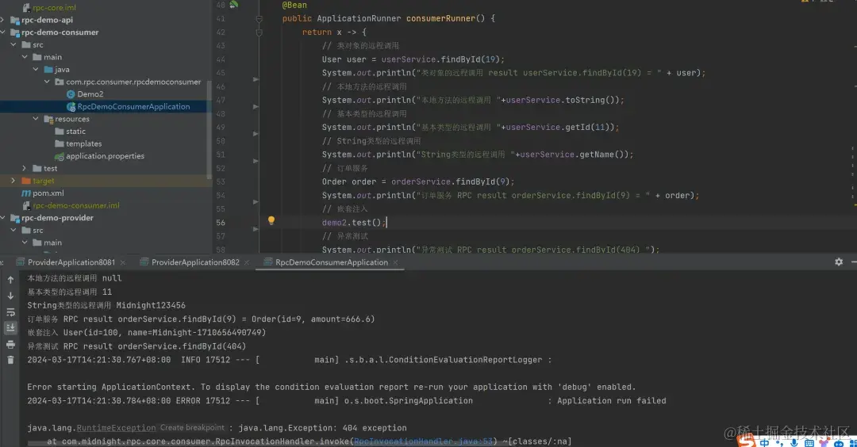Click the orange target folder icon
The image size is (857, 447).
click(x=25, y=181)
